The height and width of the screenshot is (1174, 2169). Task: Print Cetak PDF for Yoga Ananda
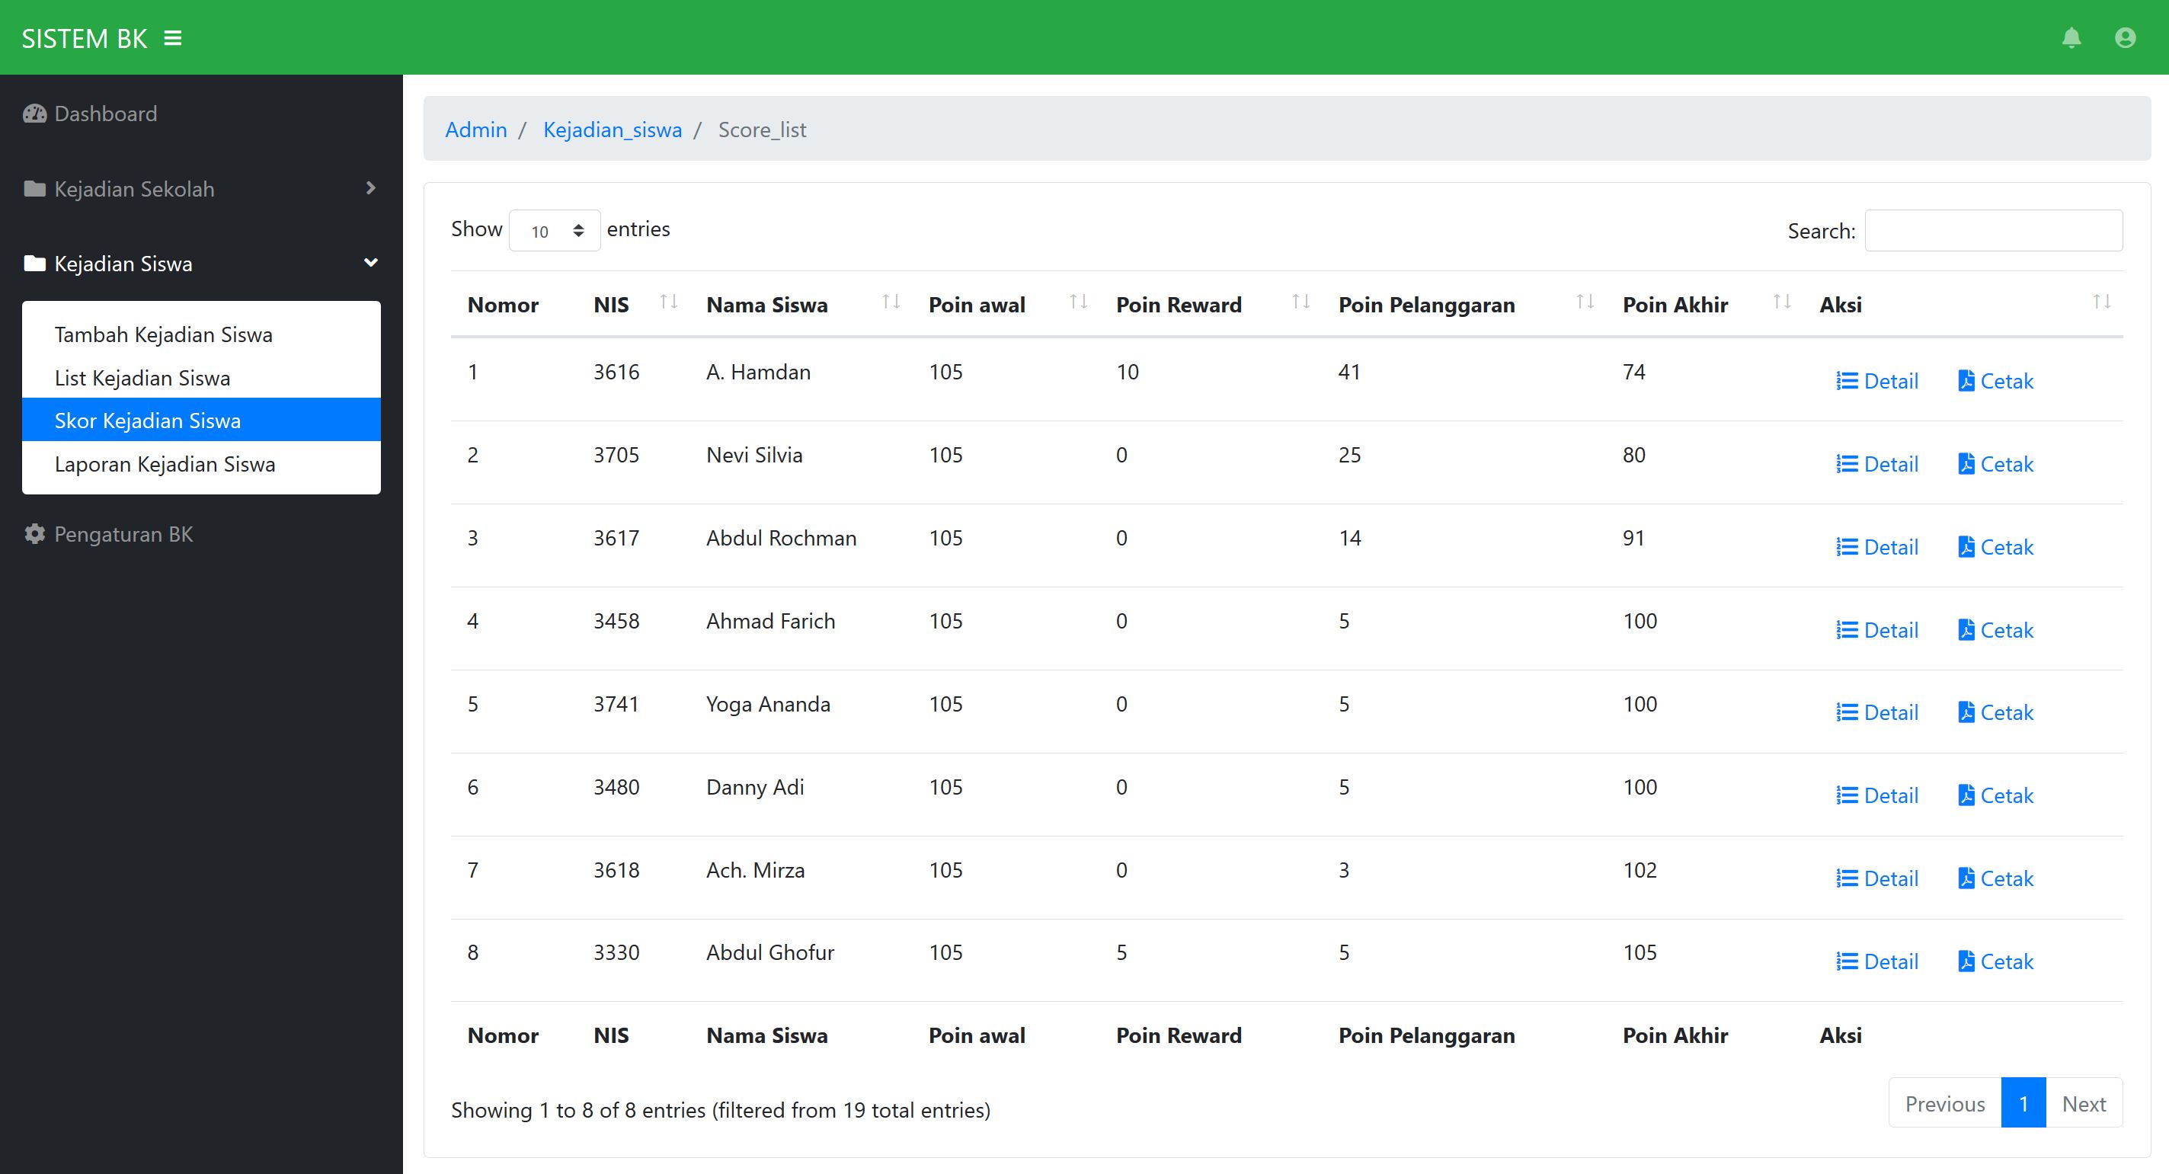tap(1995, 712)
